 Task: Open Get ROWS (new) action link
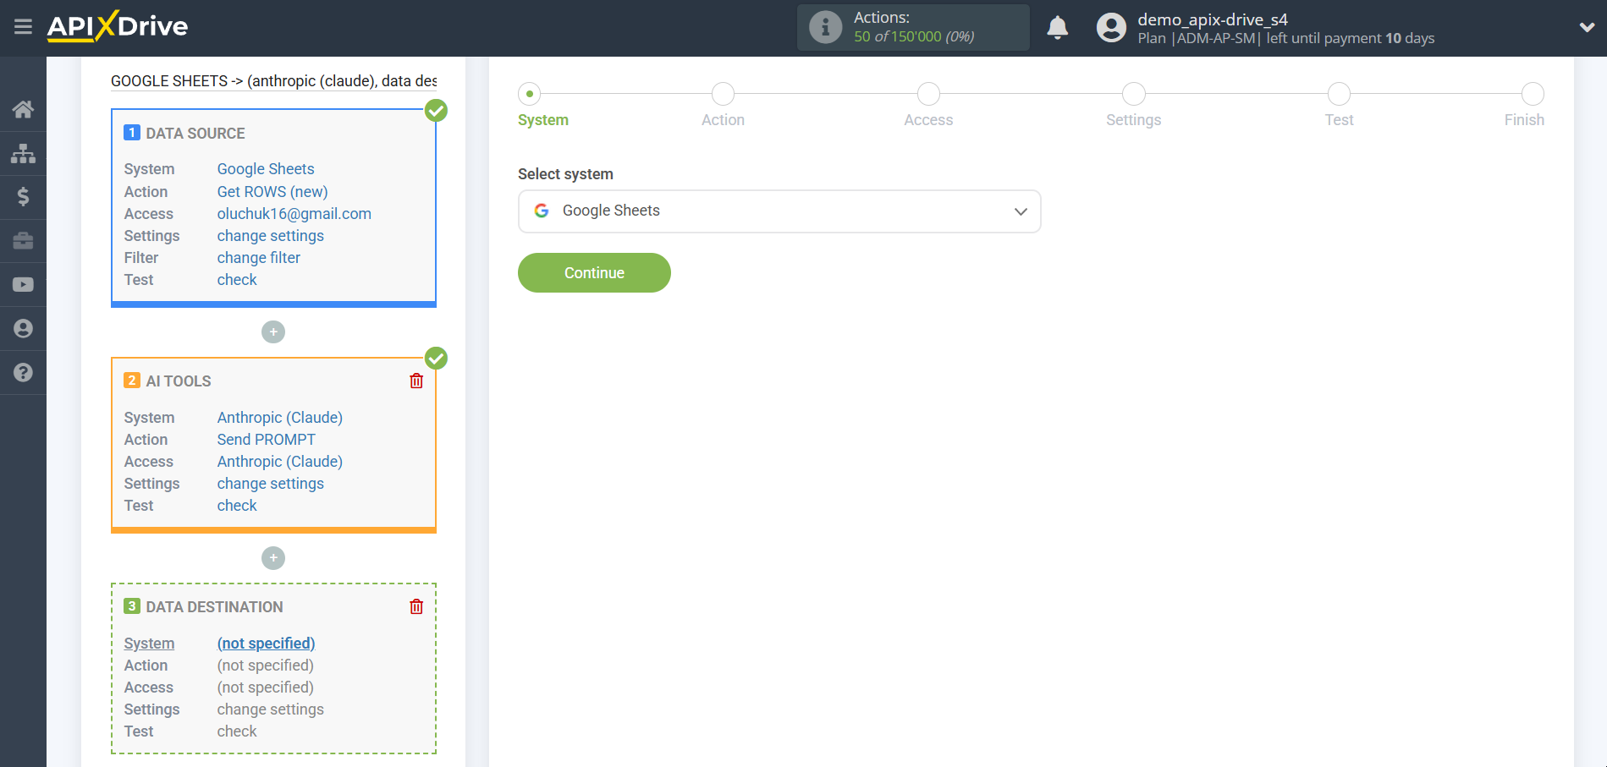272,192
